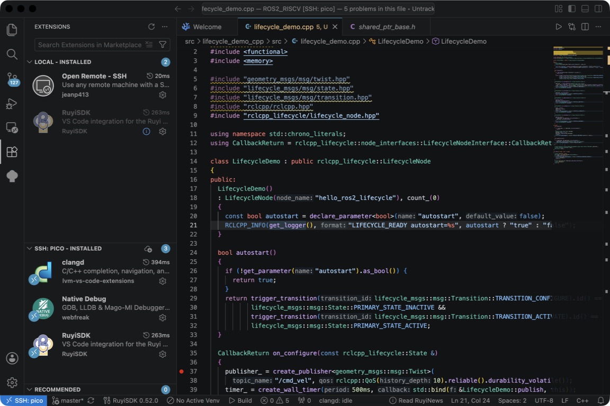The image size is (610, 406).
Task: Open the Run and Debug view
Action: 12,103
